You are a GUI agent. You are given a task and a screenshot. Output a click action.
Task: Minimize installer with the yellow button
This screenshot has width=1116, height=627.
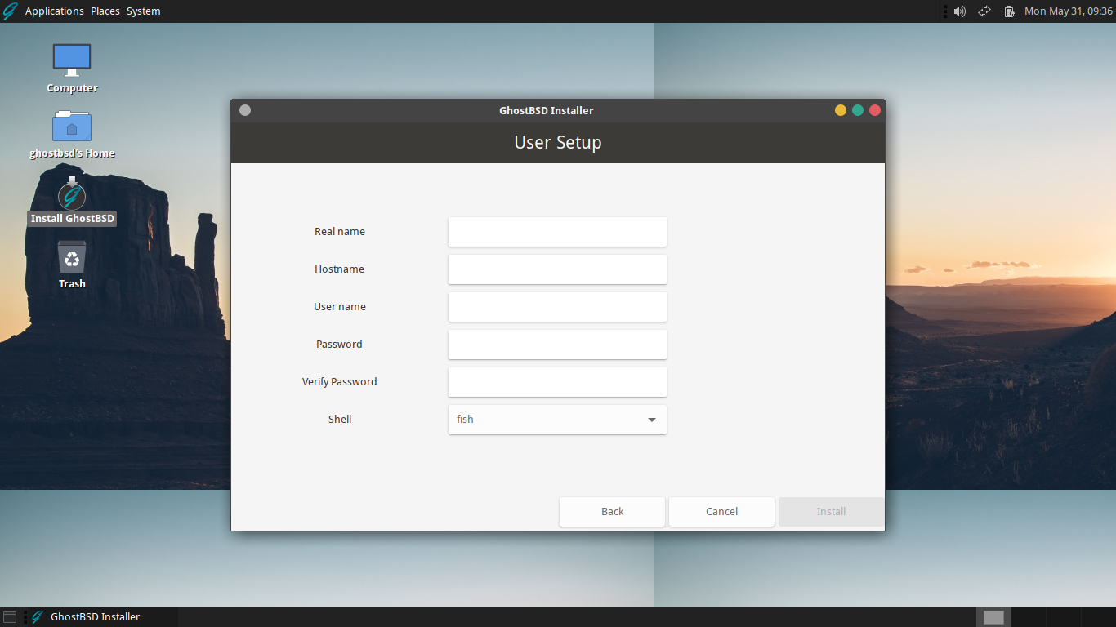coord(841,110)
